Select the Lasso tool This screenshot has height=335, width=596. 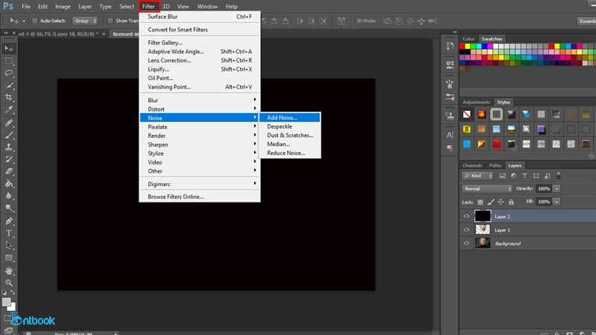[x=9, y=73]
